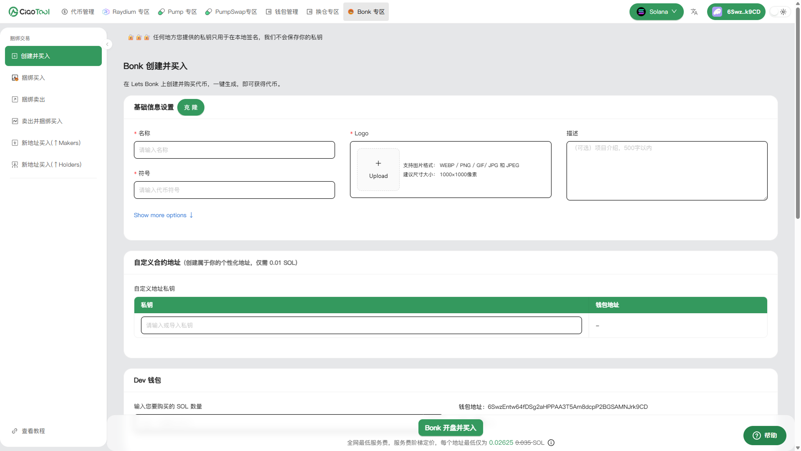Click the page vertical scrollbar
This screenshot has height=451, width=801.
pyautogui.click(x=798, y=113)
